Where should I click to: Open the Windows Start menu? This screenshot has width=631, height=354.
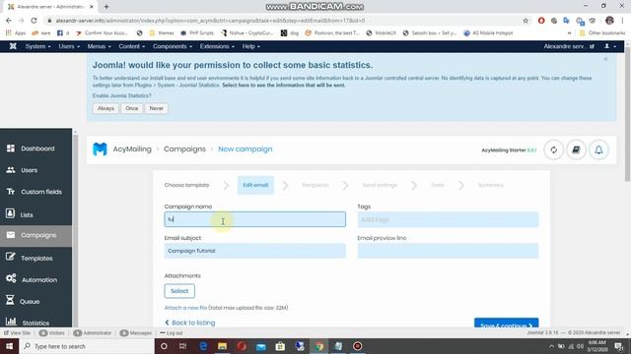click(x=9, y=346)
